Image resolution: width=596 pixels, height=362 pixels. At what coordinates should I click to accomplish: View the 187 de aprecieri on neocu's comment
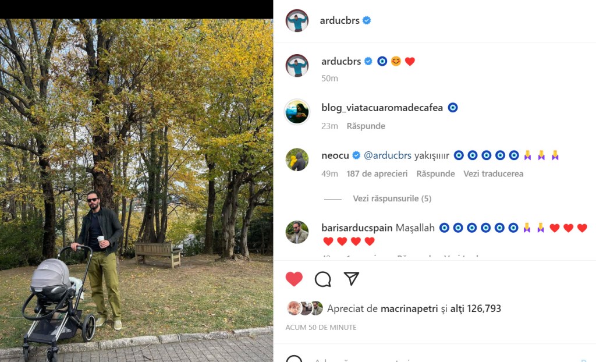(377, 174)
